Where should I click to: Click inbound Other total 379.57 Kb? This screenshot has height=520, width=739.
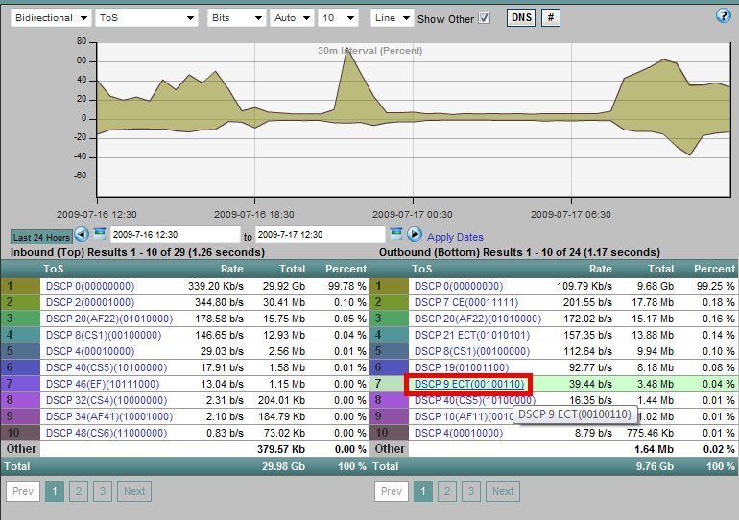(281, 449)
